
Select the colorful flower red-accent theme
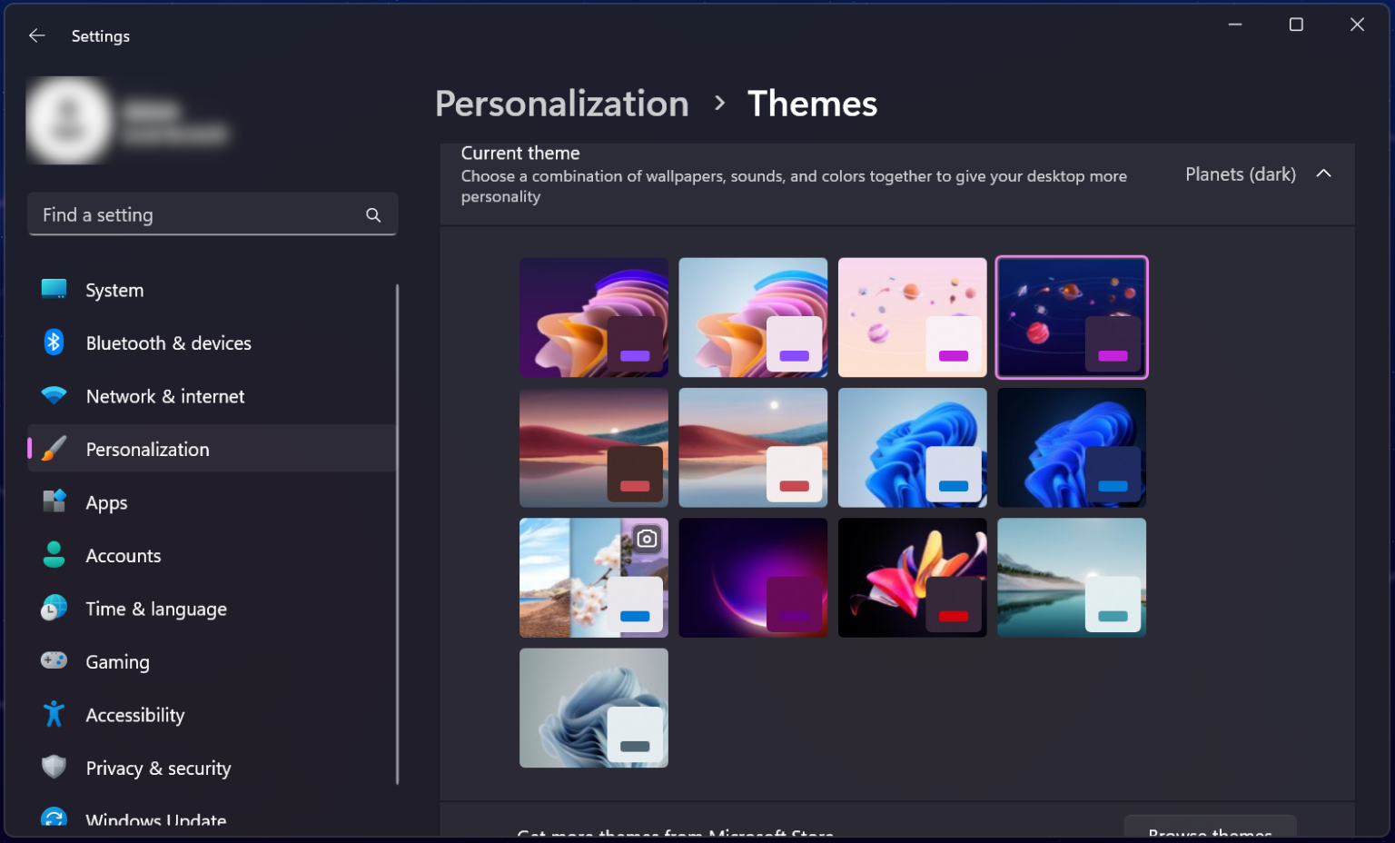point(913,578)
